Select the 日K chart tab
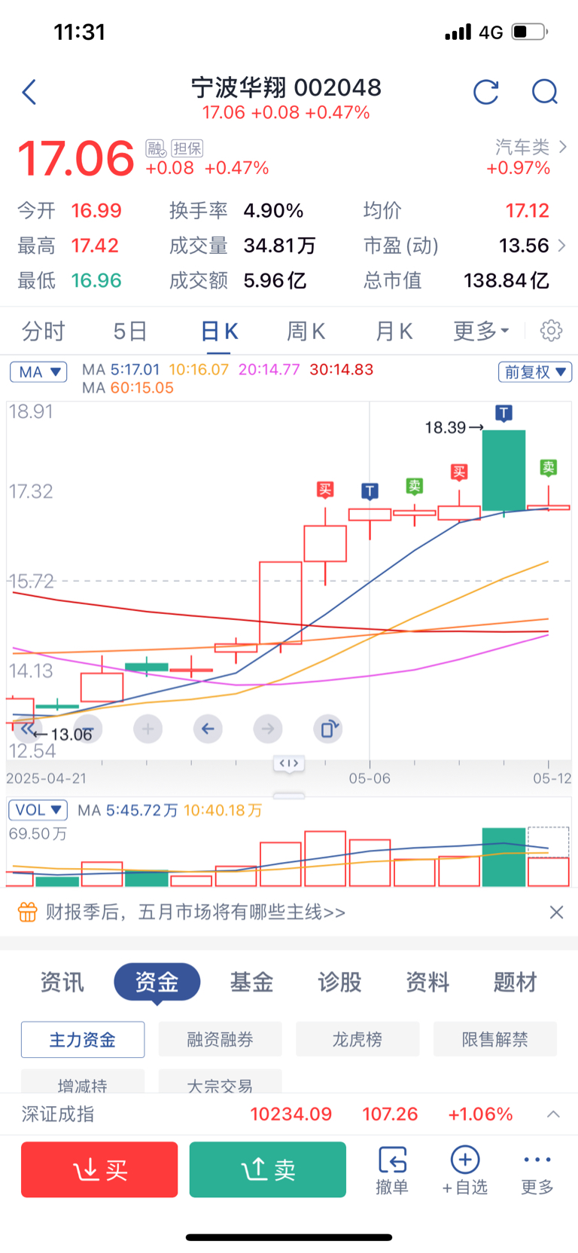 220,331
